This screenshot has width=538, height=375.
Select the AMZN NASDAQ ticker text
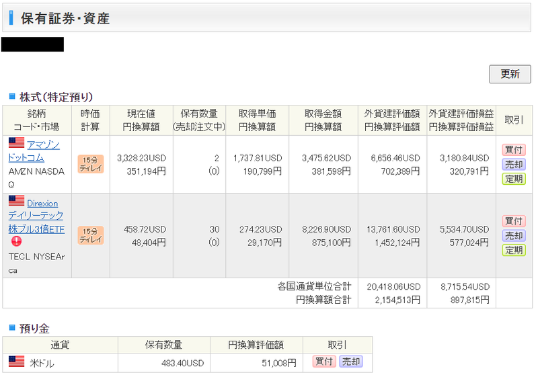36,178
